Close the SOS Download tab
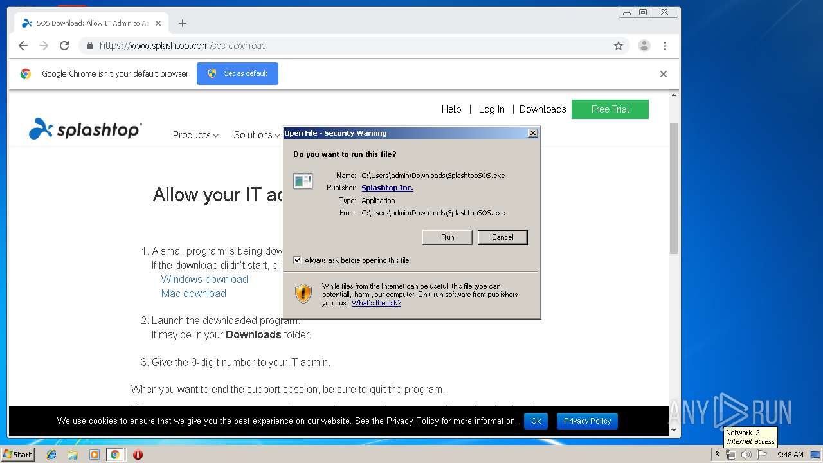This screenshot has width=823, height=463. click(x=158, y=23)
